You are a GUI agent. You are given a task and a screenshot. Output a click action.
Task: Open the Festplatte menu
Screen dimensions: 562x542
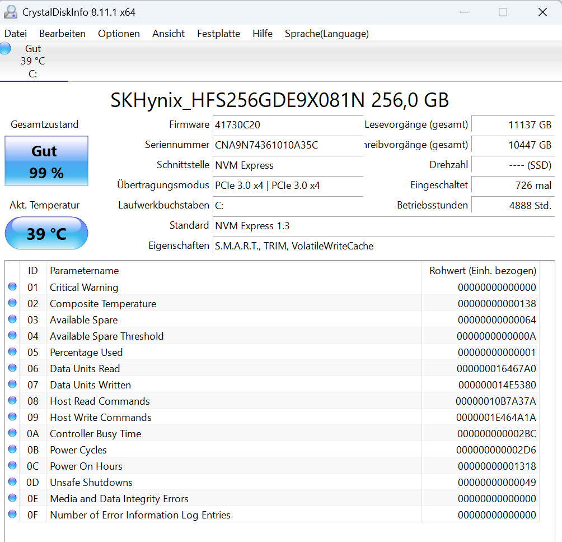(x=218, y=34)
